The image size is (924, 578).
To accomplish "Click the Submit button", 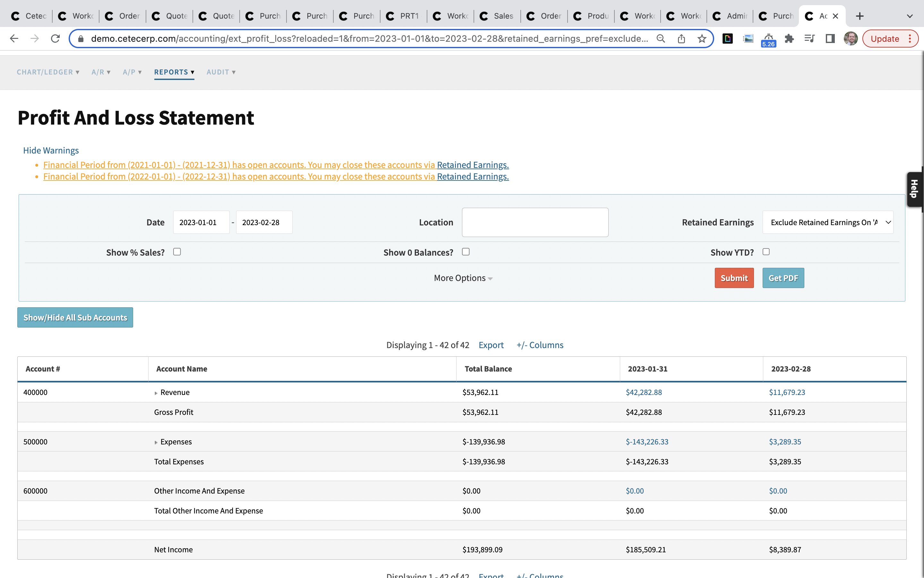I will (x=734, y=278).
